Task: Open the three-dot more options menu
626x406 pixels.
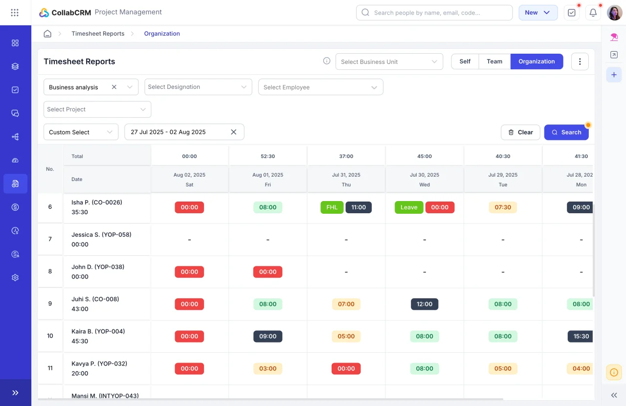Action: 580,61
